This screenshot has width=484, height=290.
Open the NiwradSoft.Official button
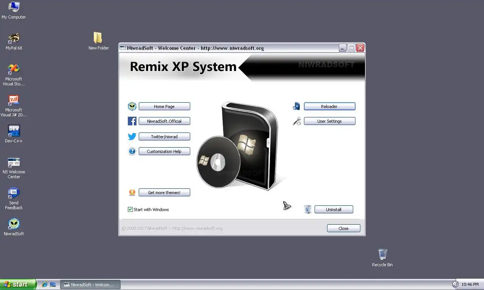click(164, 121)
